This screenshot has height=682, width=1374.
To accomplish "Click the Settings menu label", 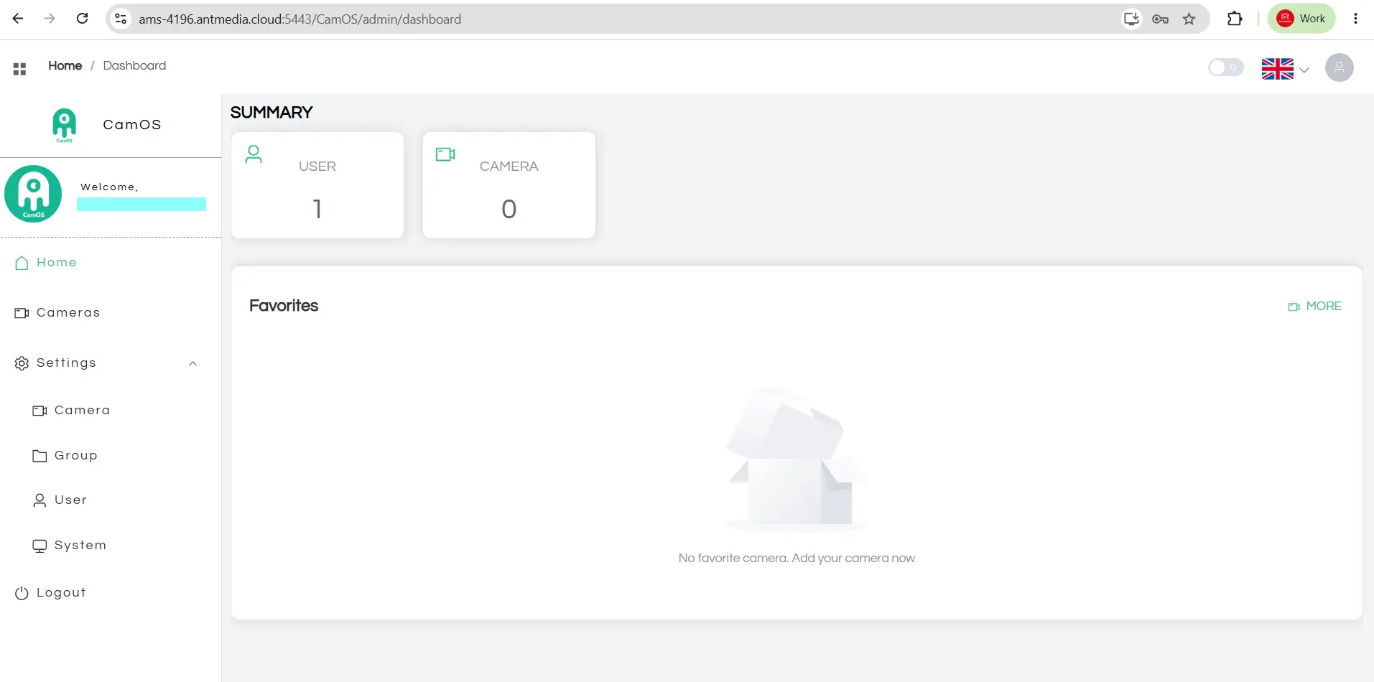I will click(66, 363).
